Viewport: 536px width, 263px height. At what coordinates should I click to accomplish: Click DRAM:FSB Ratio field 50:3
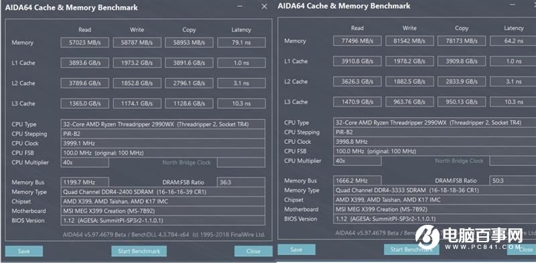tap(513, 180)
